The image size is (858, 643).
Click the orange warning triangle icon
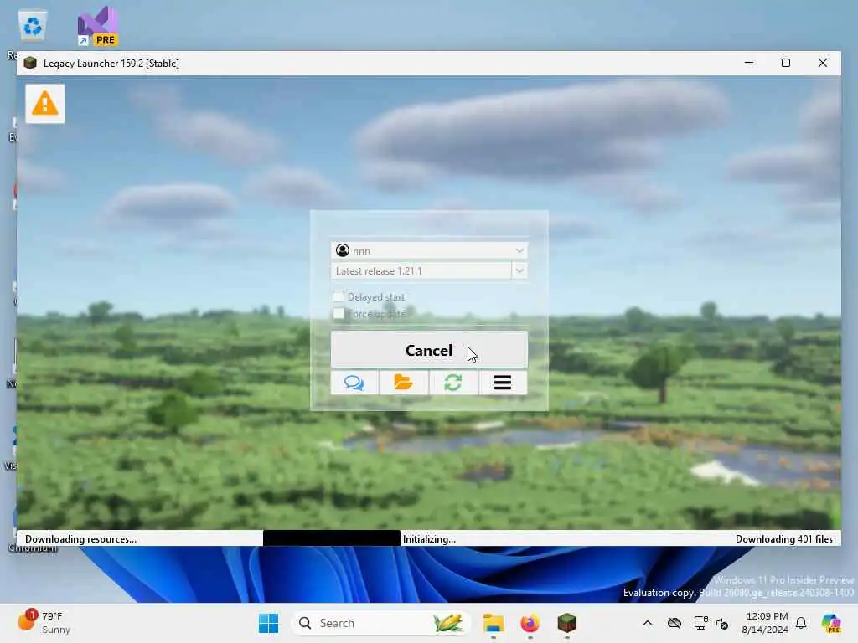click(x=45, y=103)
